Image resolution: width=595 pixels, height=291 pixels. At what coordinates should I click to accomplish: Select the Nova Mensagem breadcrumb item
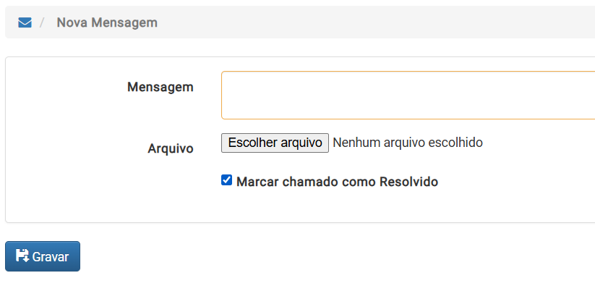[x=107, y=22]
